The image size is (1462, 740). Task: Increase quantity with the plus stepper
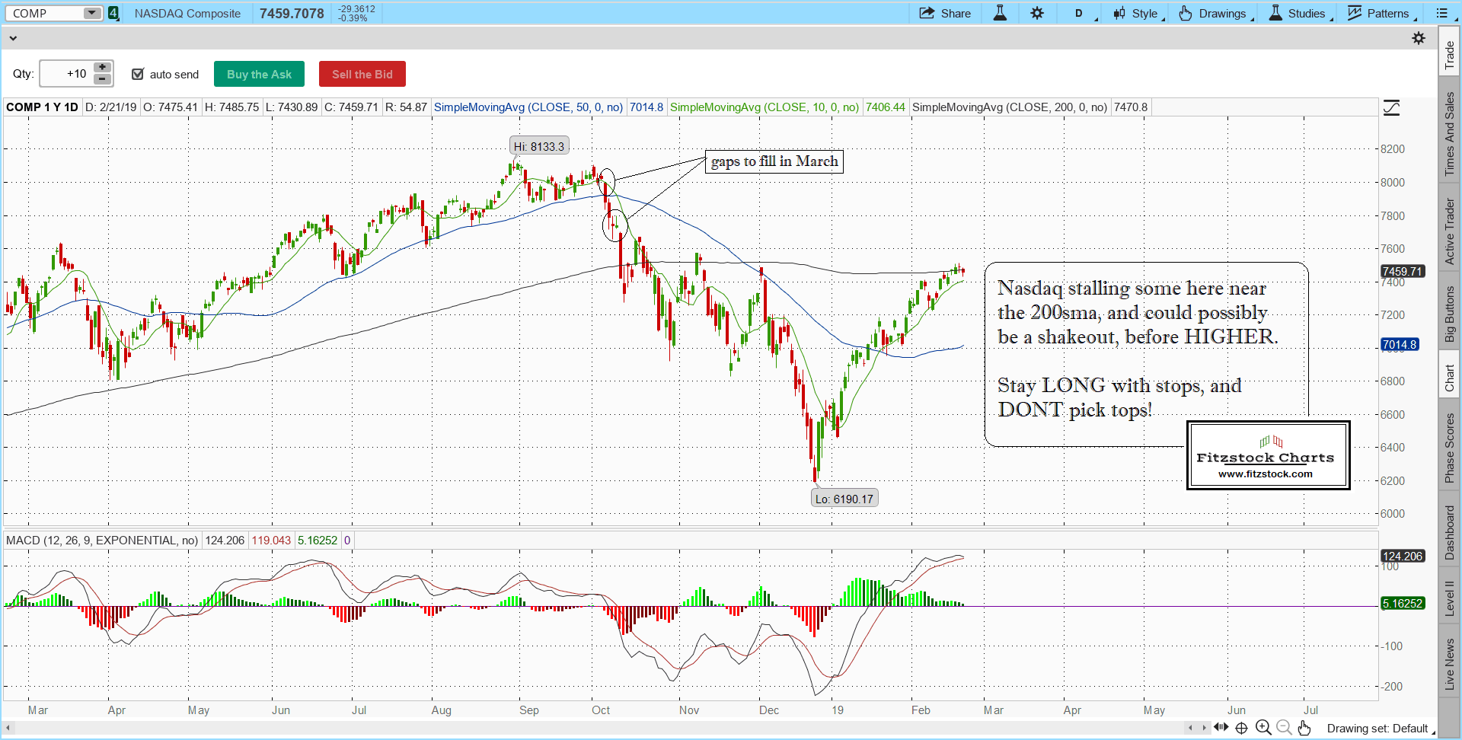(102, 68)
